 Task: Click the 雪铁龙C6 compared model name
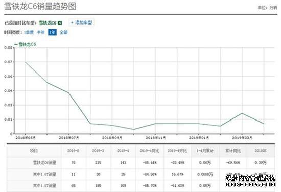coord(48,23)
